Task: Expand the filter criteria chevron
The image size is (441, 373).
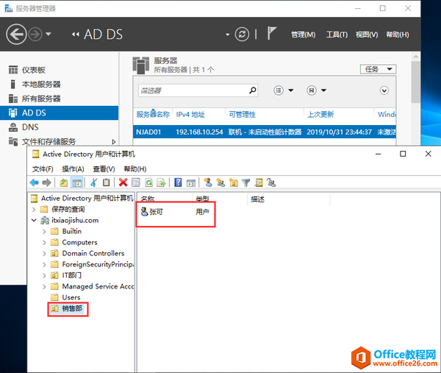Action: [384, 90]
